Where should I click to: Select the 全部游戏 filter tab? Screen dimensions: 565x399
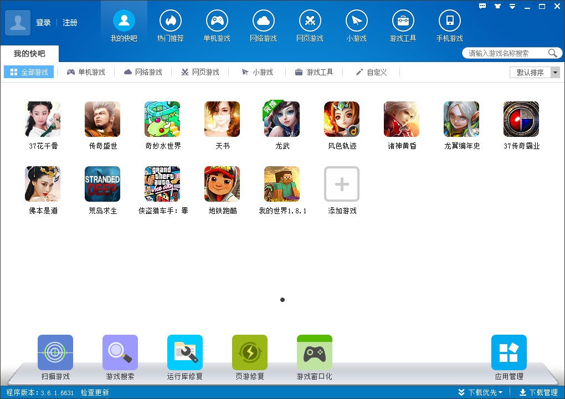tap(29, 72)
